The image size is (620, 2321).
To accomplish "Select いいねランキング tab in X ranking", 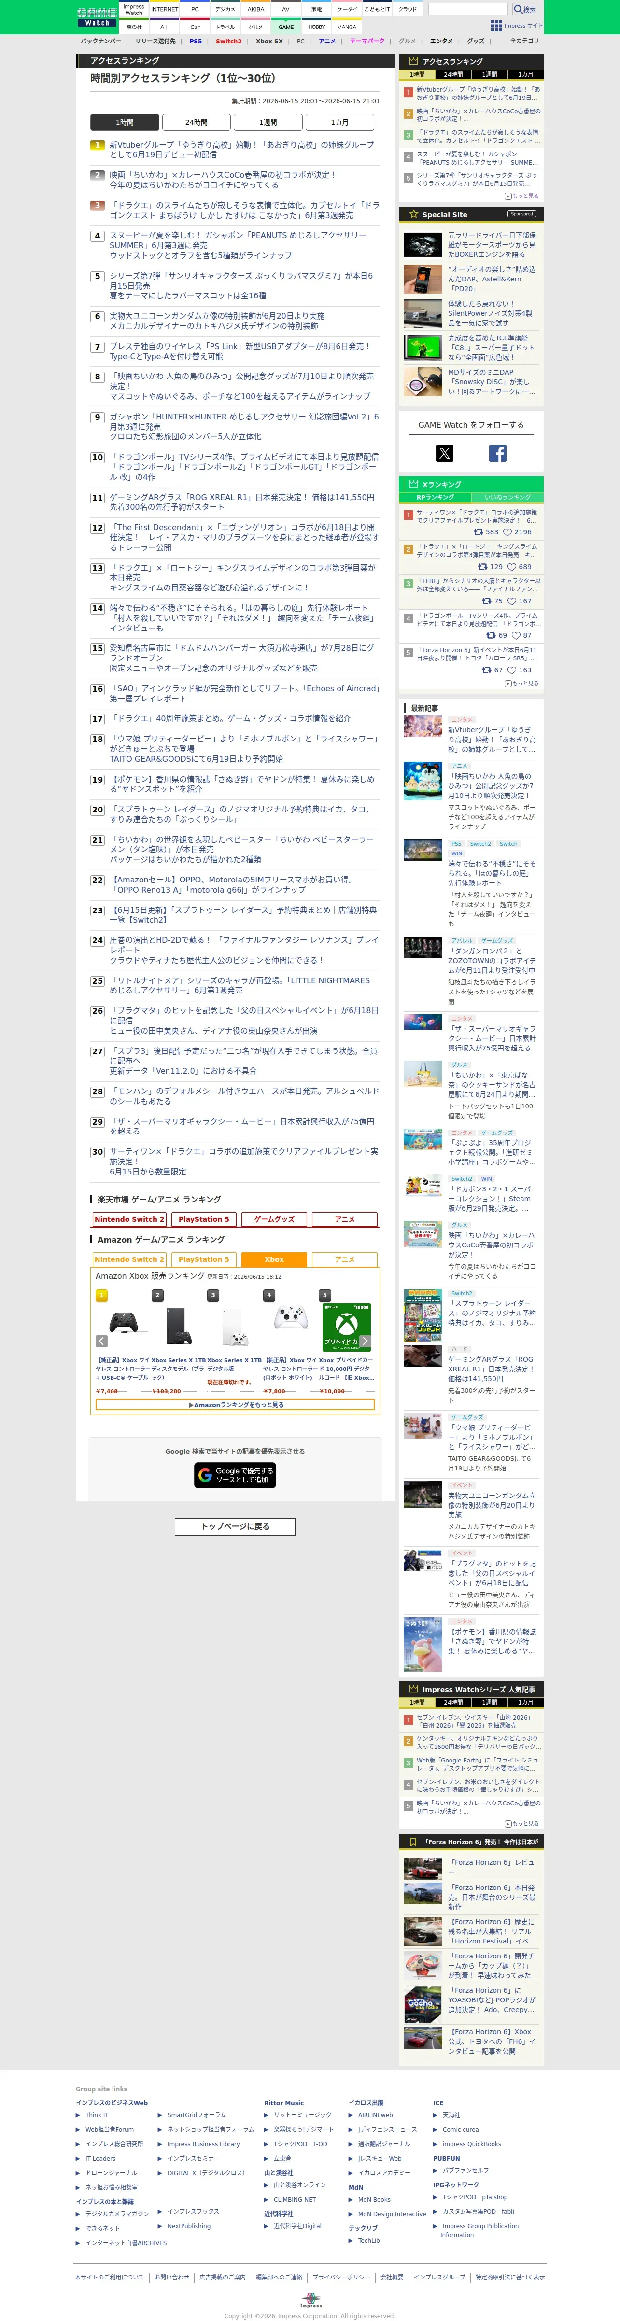I will (x=507, y=497).
